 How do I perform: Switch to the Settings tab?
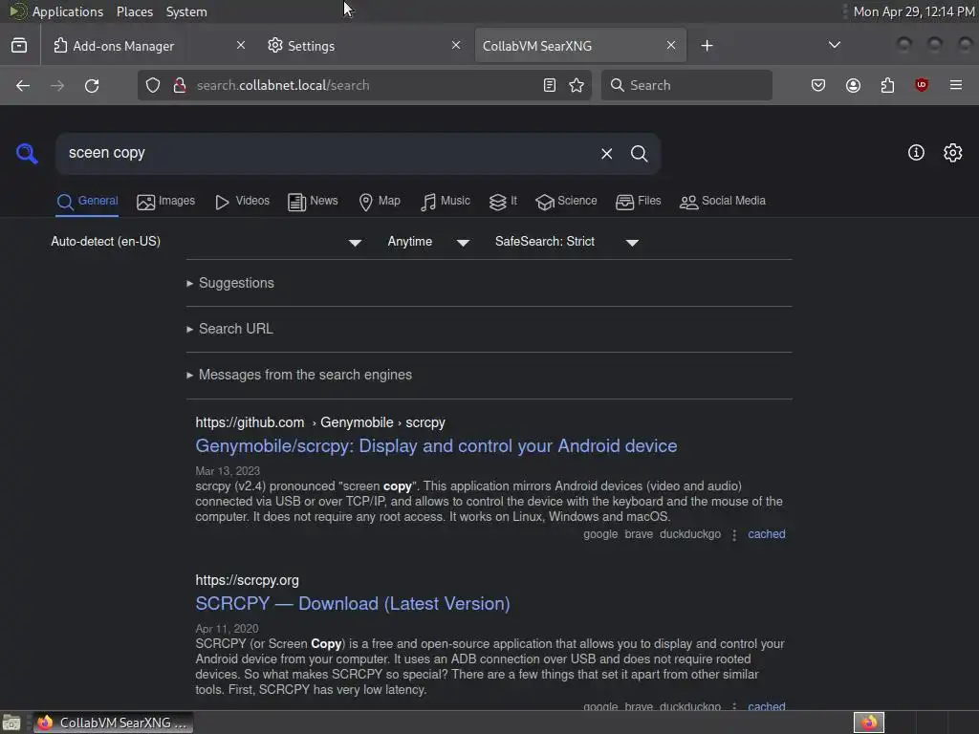(363, 46)
